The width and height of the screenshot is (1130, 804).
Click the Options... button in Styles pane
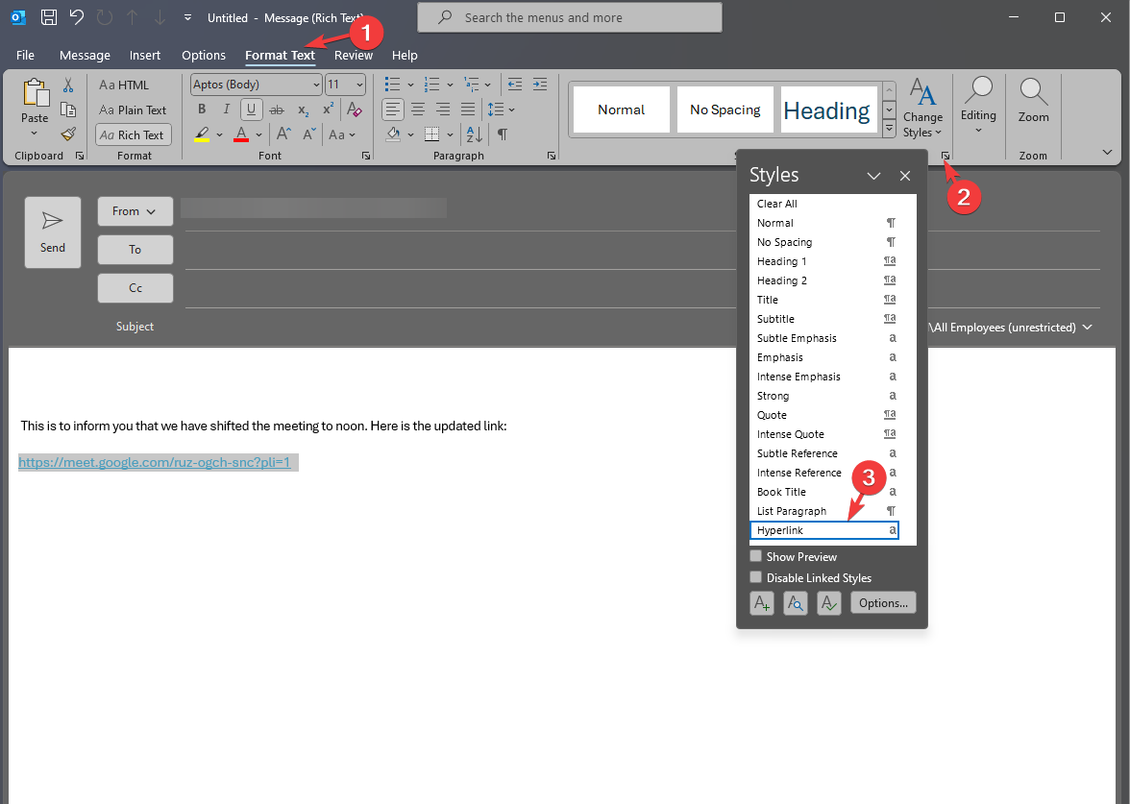tap(883, 603)
